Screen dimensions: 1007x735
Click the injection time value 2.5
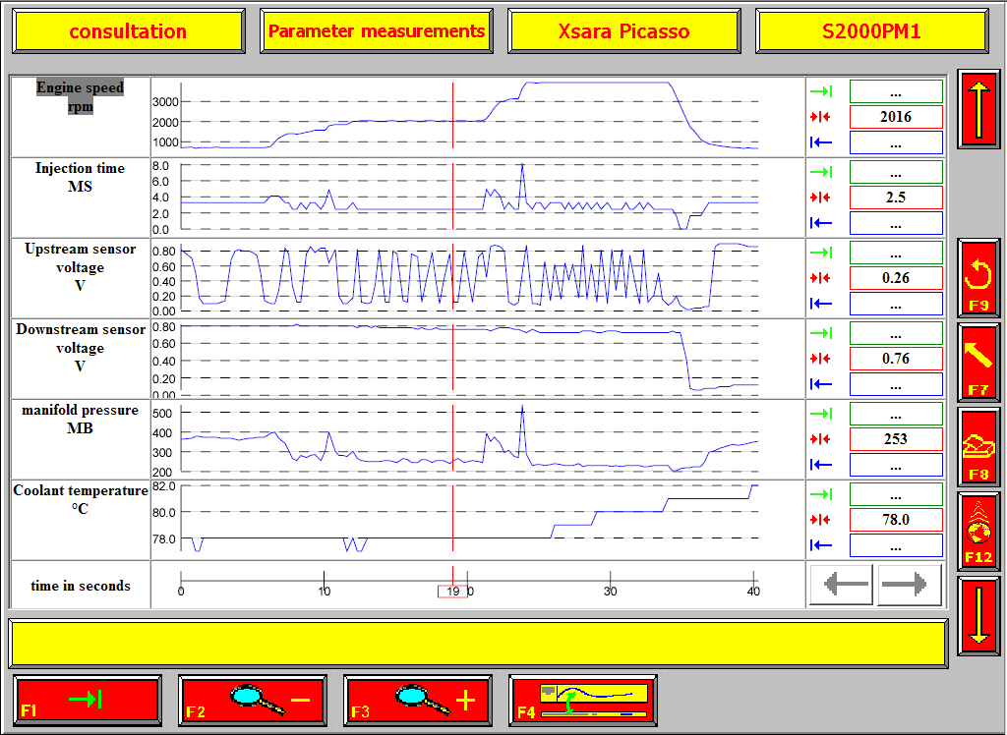coord(896,198)
